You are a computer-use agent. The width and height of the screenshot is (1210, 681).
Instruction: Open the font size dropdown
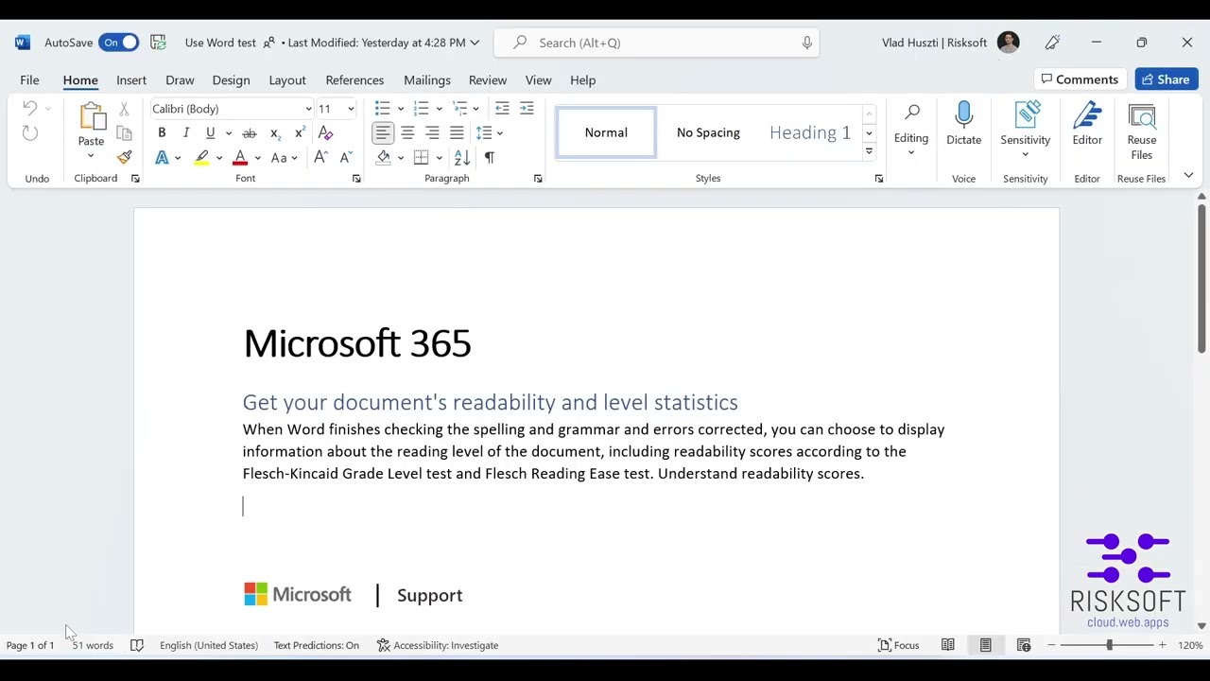click(x=351, y=109)
